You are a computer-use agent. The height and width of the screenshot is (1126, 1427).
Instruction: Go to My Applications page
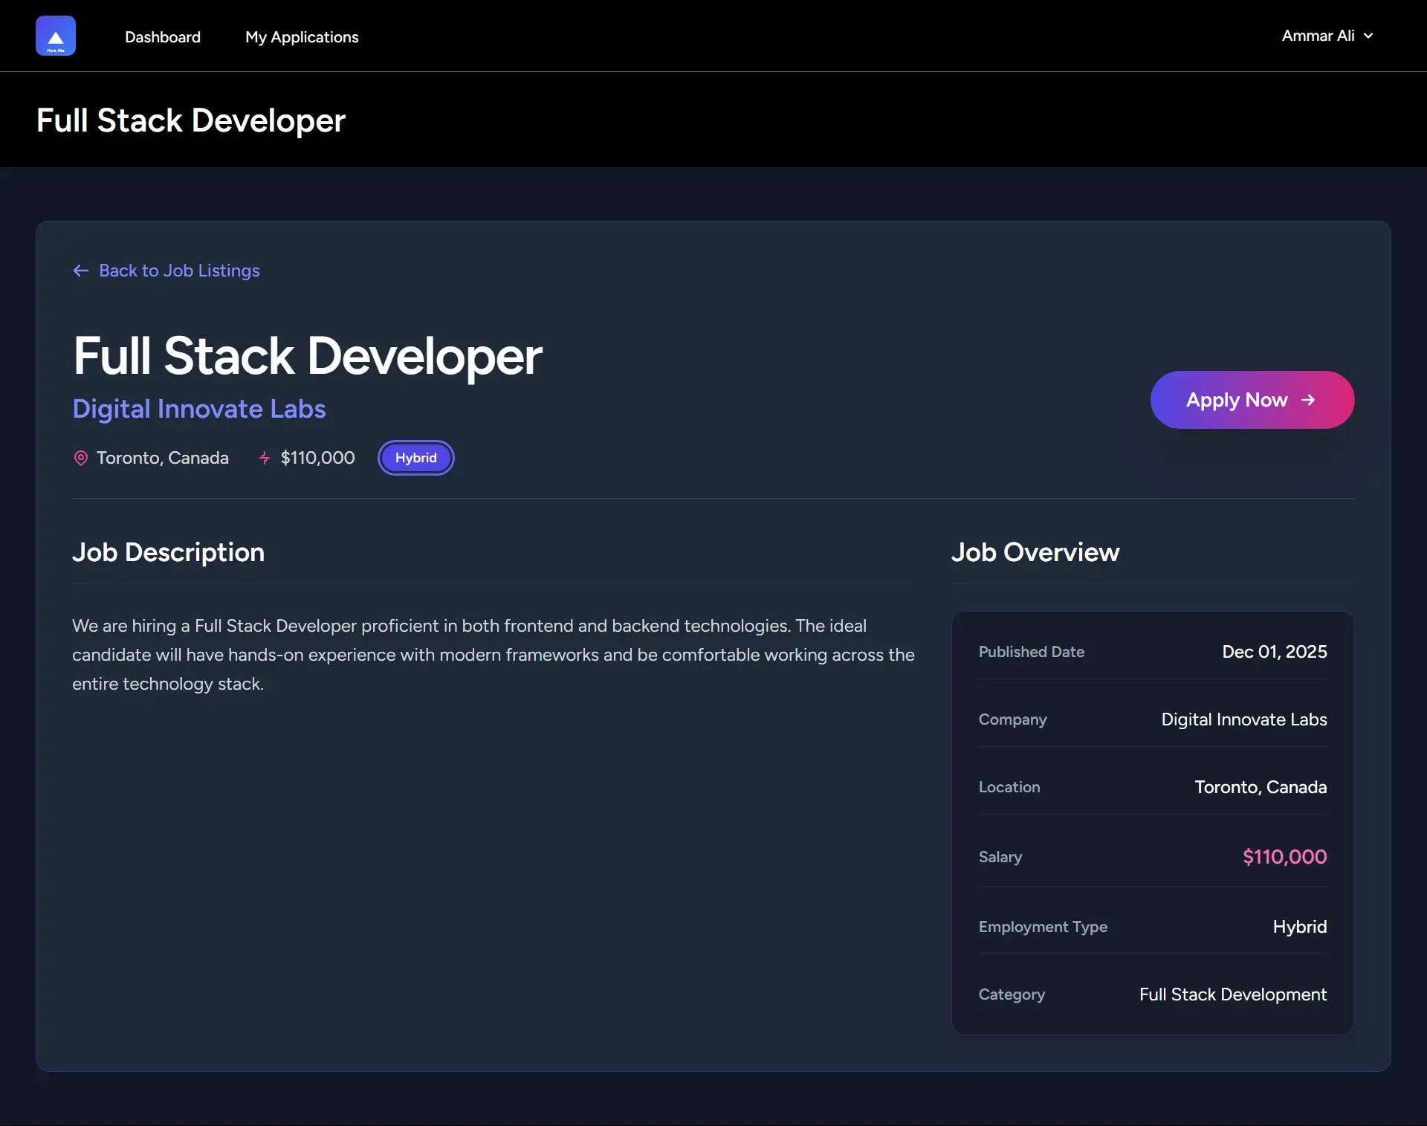(x=302, y=37)
